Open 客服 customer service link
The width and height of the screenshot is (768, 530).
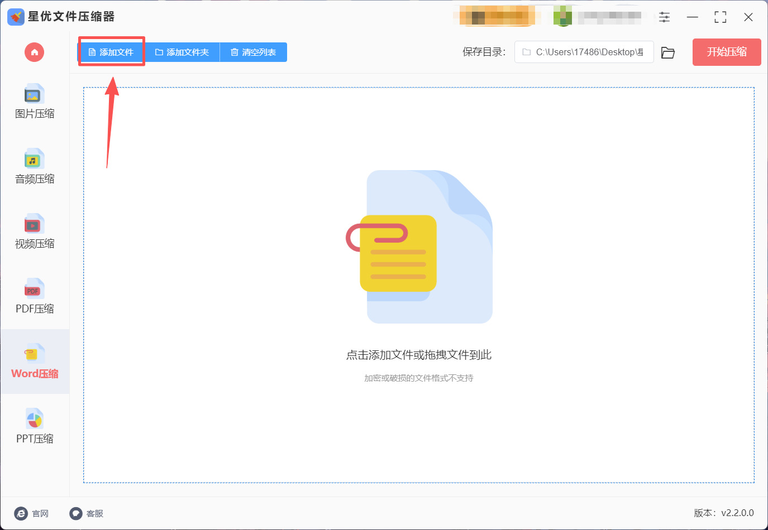87,513
